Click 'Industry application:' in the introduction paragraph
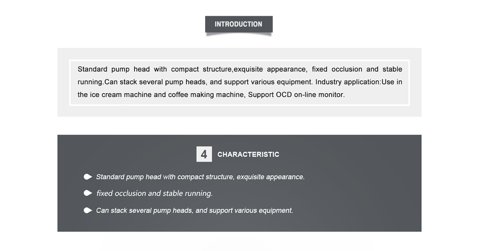The image size is (479, 251). pyautogui.click(x=348, y=82)
